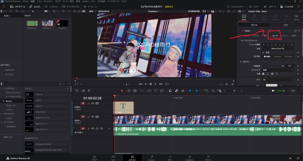Screen dimensions: 303x161
Task: Switch to the シェード tab
Action: [x=275, y=36]
